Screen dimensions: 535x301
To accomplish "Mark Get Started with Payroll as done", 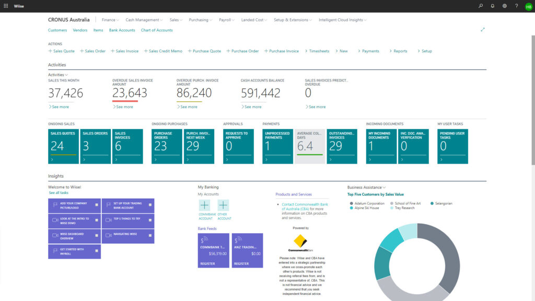I will pos(97,251).
